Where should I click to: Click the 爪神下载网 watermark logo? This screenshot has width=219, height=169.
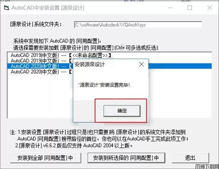[207, 166]
